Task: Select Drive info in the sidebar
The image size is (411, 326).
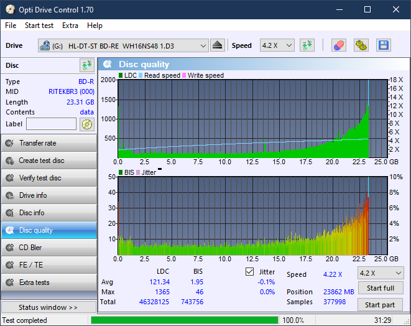Action: [x=49, y=195]
